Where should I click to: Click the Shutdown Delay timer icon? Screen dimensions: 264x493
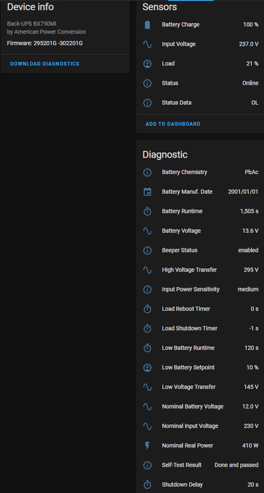(x=148, y=484)
